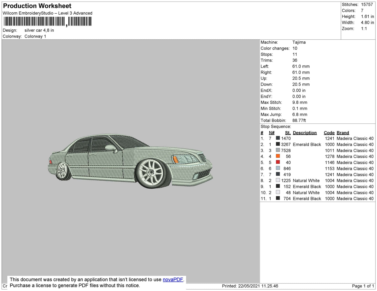This screenshot has width=377, height=291.
Task: Click the width value '4.80 in'
Action: (367, 23)
